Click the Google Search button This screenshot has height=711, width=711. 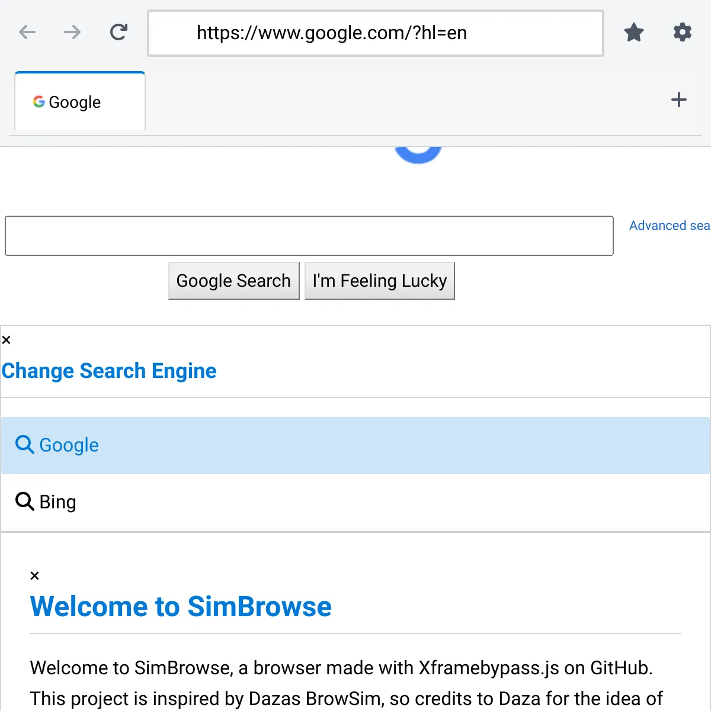pyautogui.click(x=234, y=281)
